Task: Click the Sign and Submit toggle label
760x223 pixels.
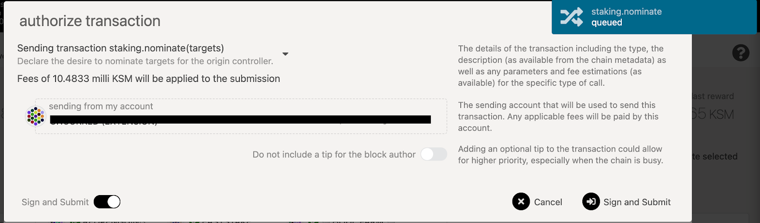Action: (55, 202)
